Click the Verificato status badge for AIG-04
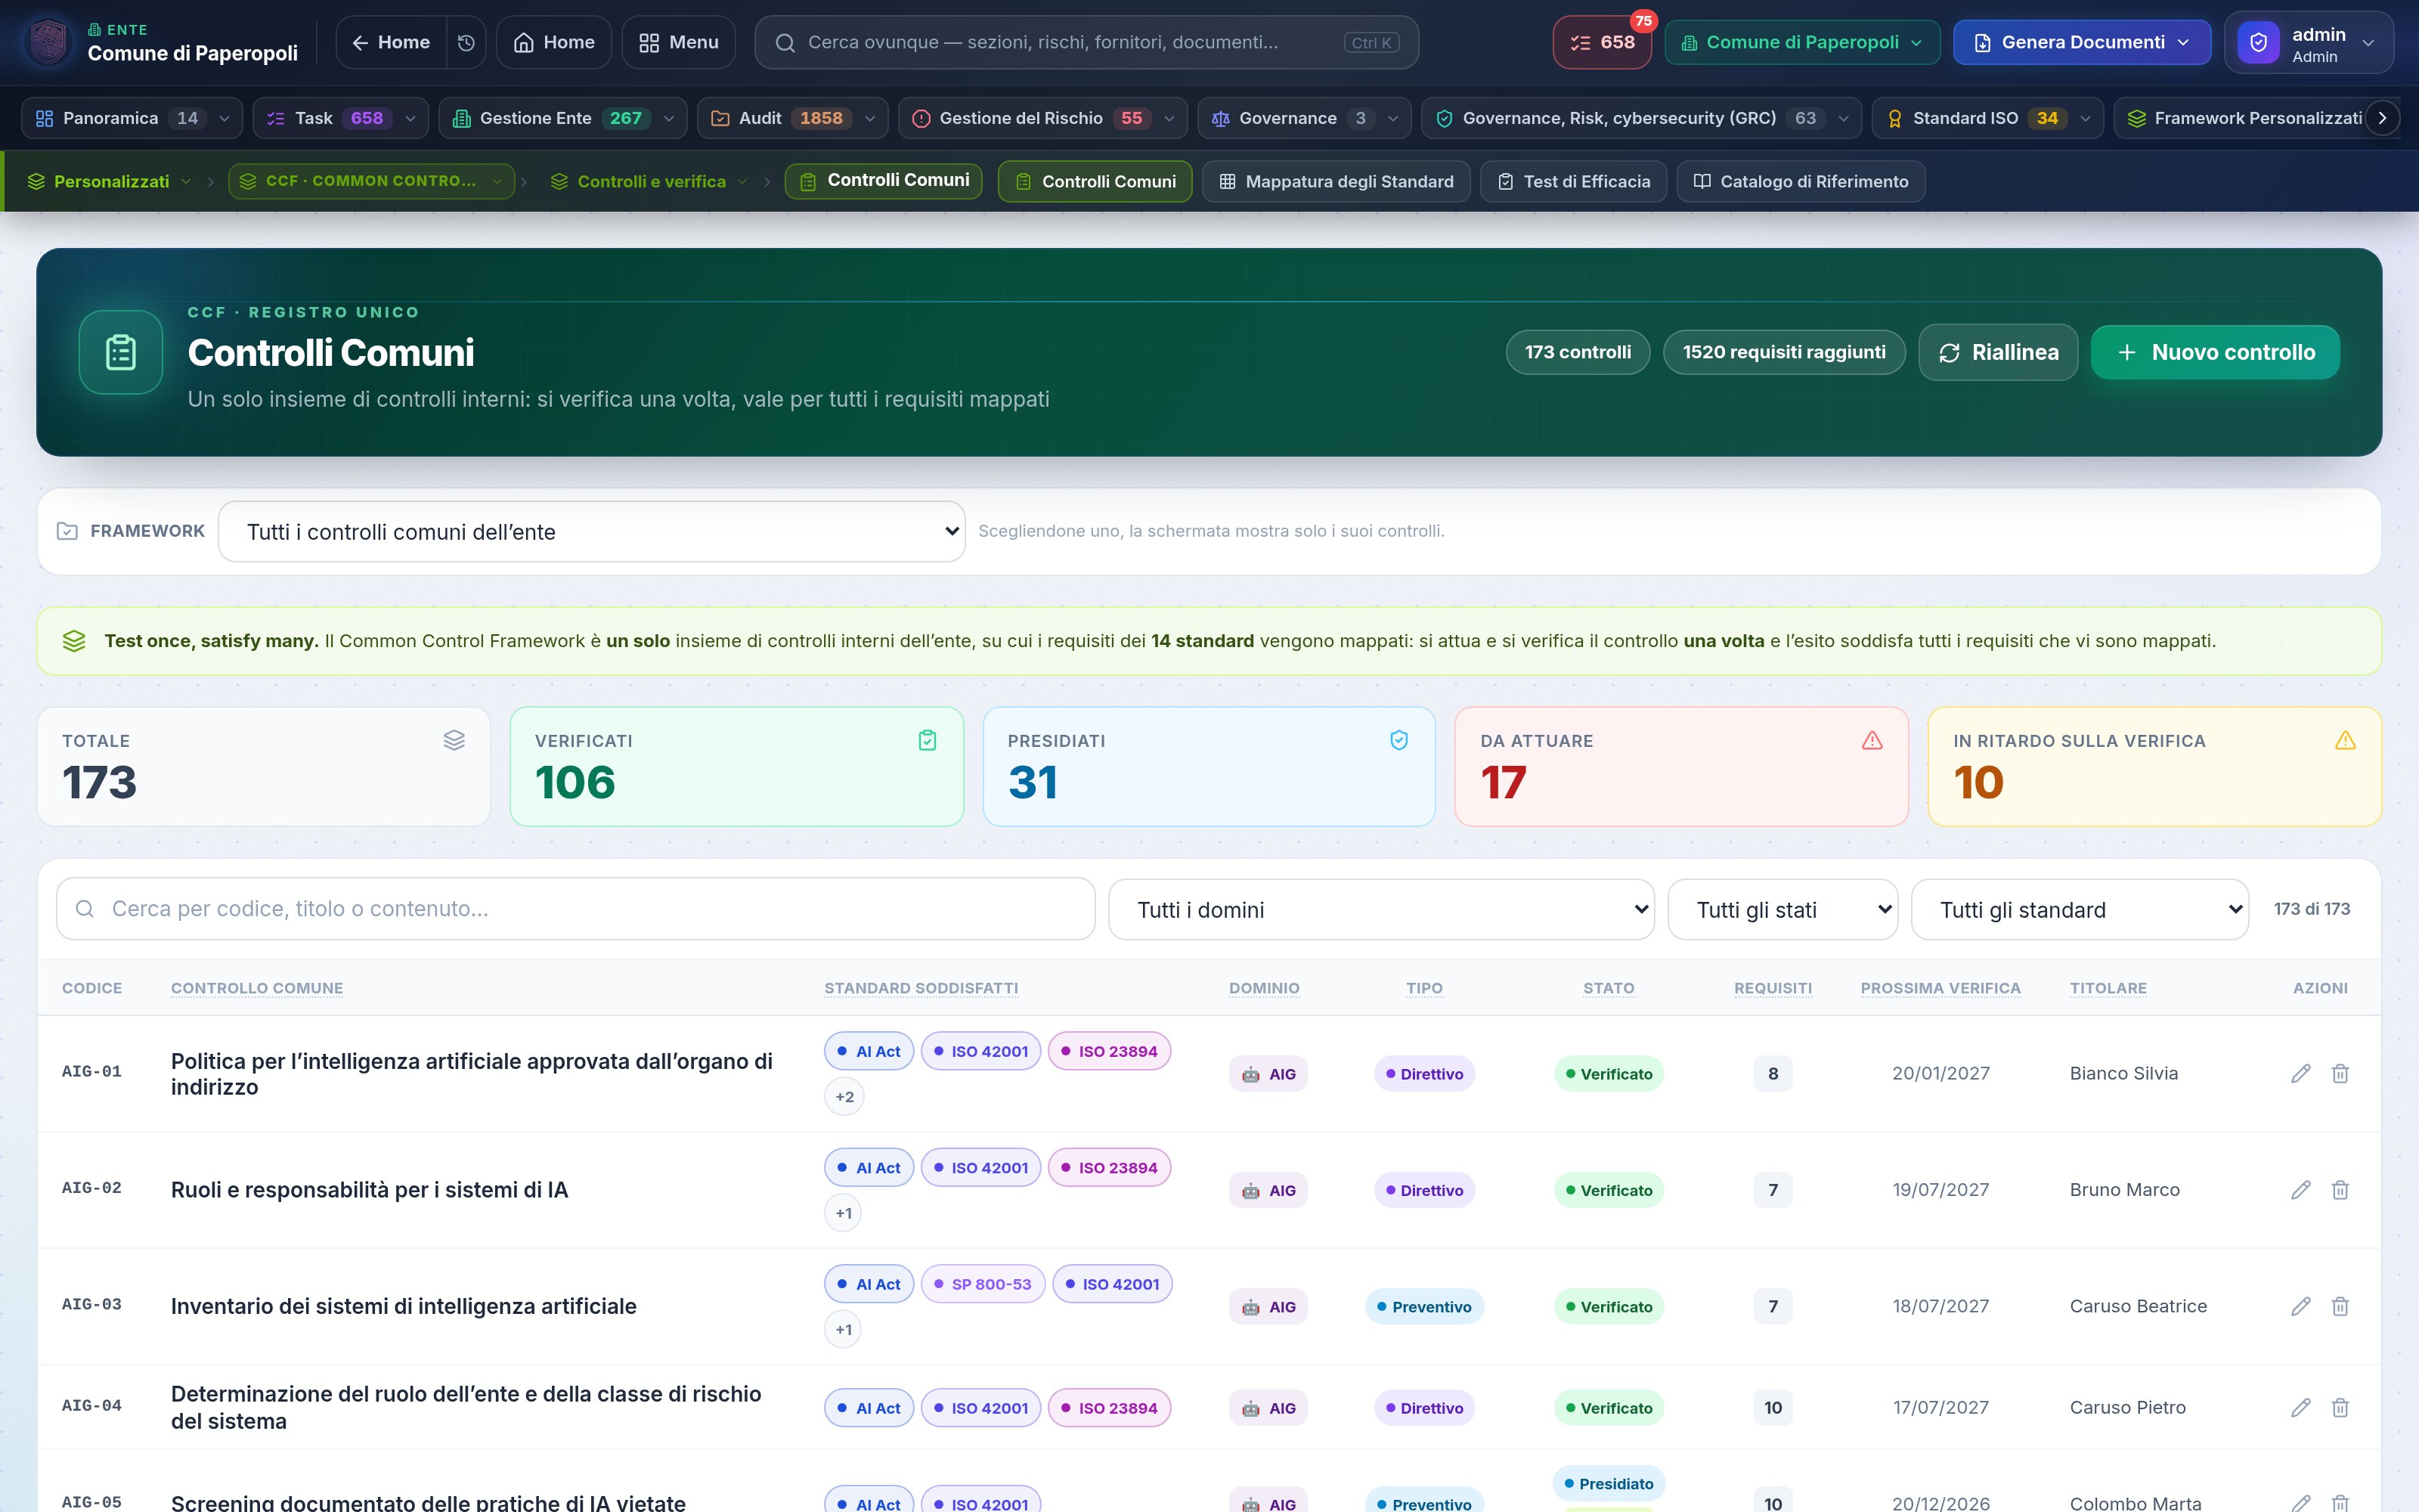 click(x=1609, y=1408)
